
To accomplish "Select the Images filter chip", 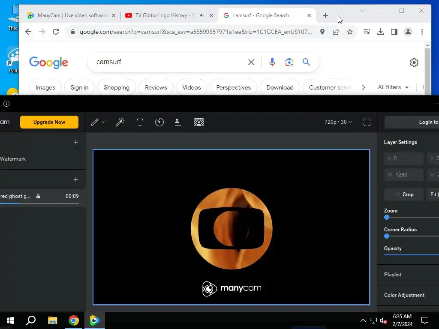I will pyautogui.click(x=45, y=87).
